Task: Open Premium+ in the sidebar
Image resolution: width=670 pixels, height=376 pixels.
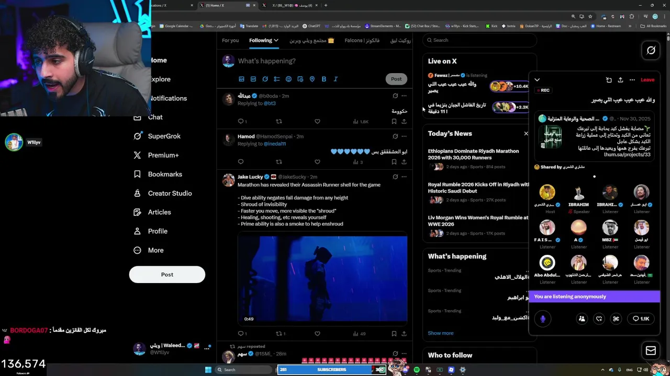Action: pyautogui.click(x=157, y=155)
